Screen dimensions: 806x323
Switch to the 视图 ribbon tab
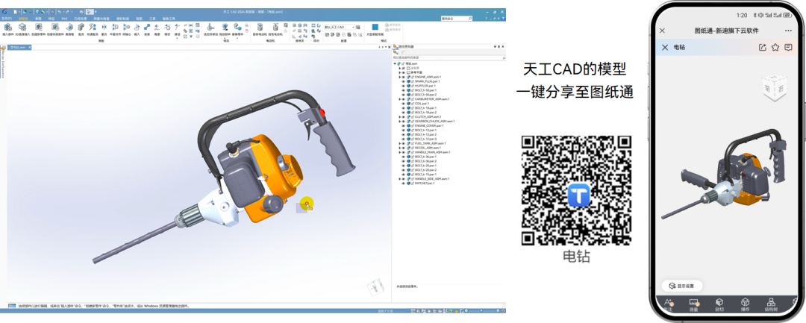(139, 19)
